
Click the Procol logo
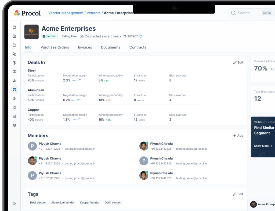coord(27,13)
